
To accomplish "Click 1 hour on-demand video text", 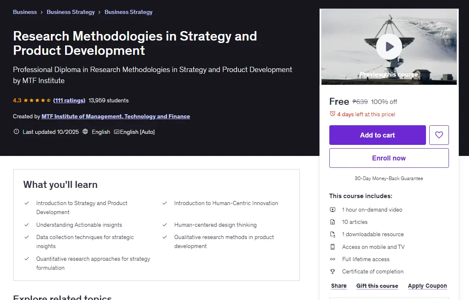I will (x=372, y=210).
